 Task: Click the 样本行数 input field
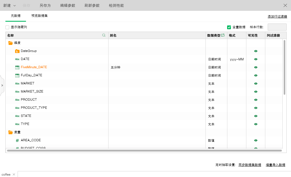277,27
